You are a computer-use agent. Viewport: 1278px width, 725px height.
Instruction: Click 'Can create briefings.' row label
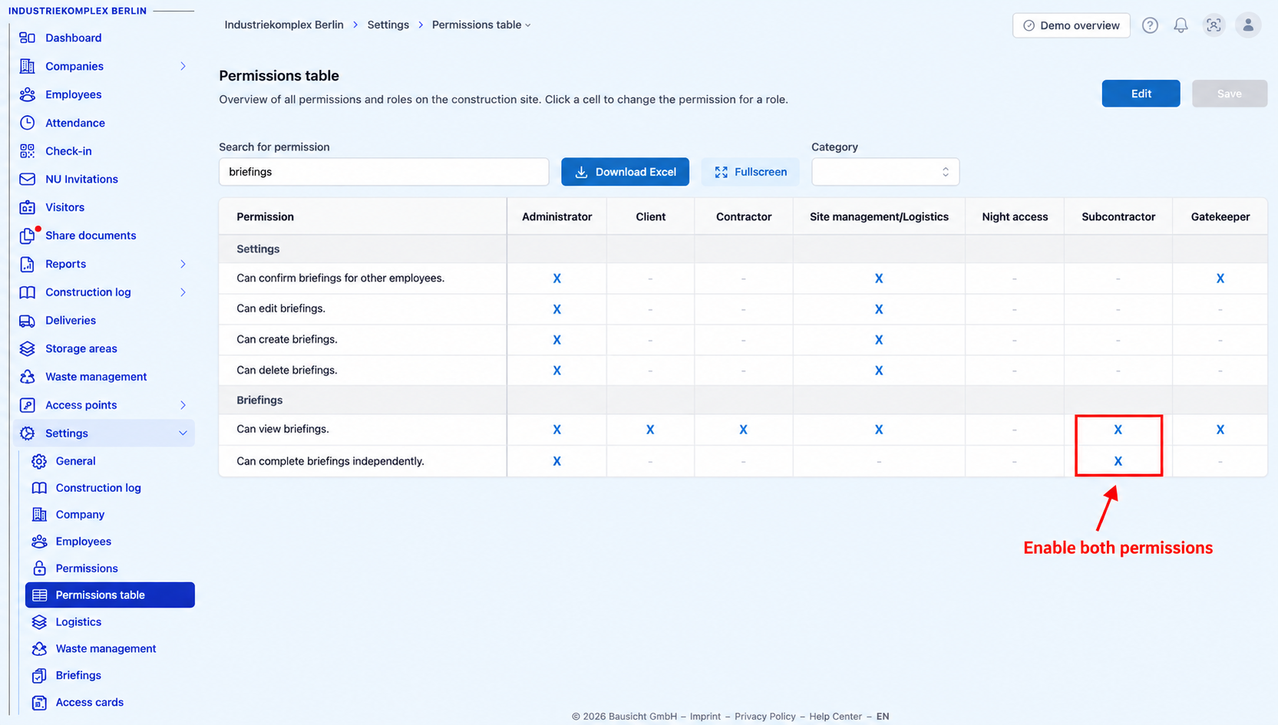(x=287, y=339)
